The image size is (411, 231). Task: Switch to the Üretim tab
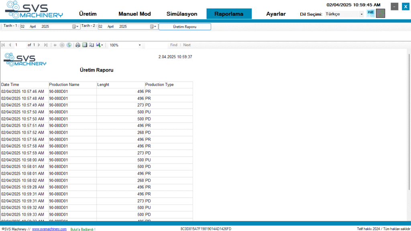[x=88, y=14]
